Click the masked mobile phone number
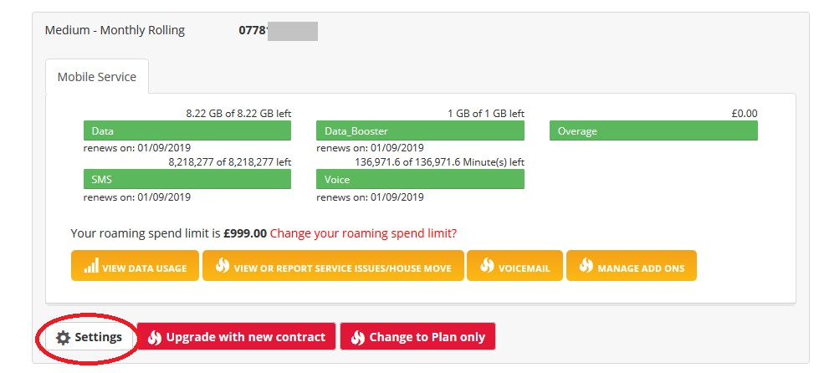Image resolution: width=824 pixels, height=373 pixels. pos(278,31)
